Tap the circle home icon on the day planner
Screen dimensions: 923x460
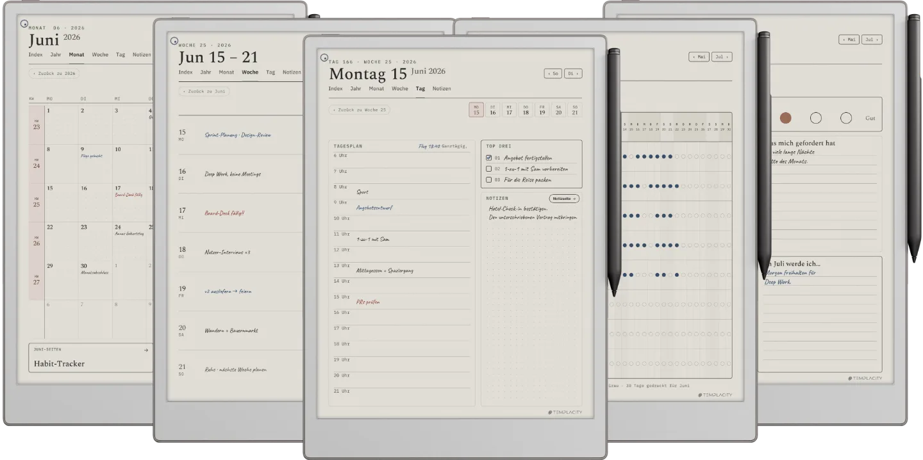(x=324, y=58)
